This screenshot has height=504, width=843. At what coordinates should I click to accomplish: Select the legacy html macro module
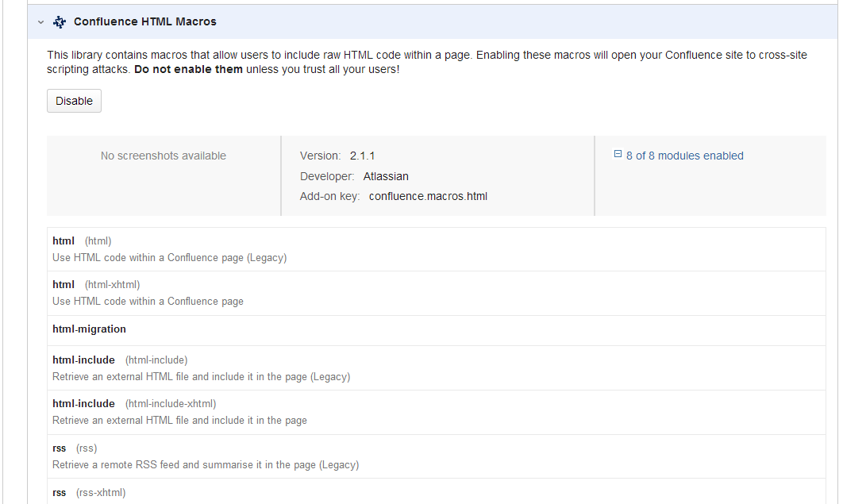tap(64, 240)
